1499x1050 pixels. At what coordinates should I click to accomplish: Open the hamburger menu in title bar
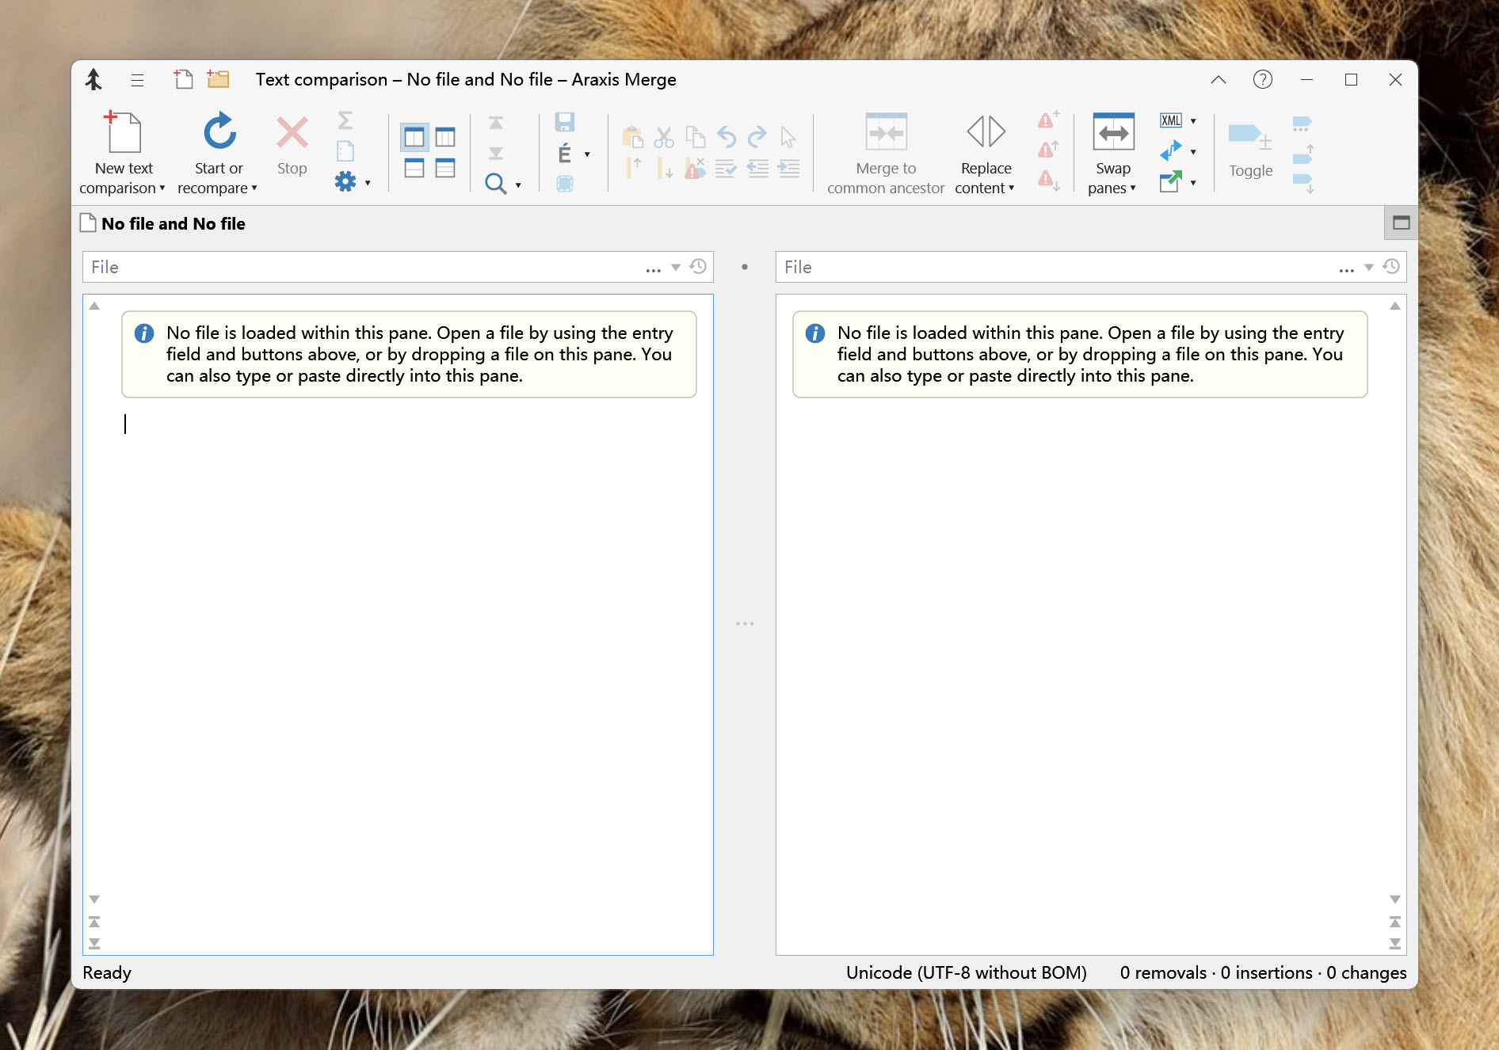pyautogui.click(x=137, y=79)
